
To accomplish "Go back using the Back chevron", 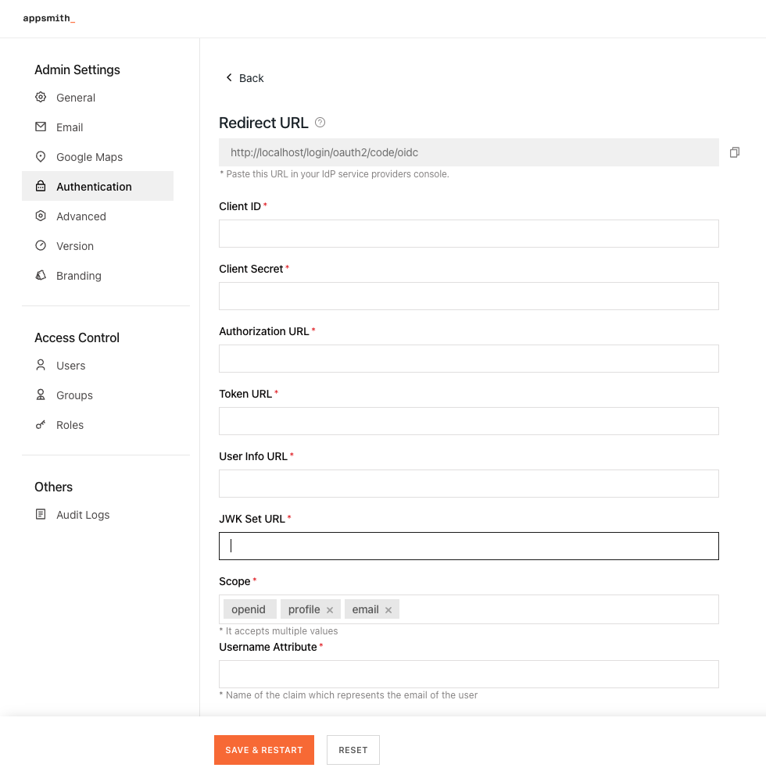I will click(x=229, y=77).
